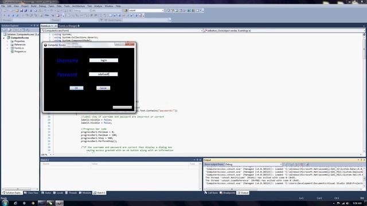367x206 pixels.
Task: Click the Action Center flag tray icon
Action: click(x=338, y=203)
